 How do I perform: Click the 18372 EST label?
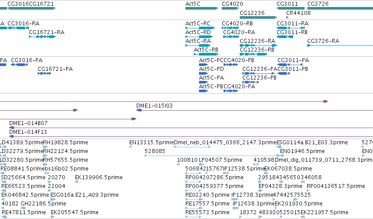[248, 212]
